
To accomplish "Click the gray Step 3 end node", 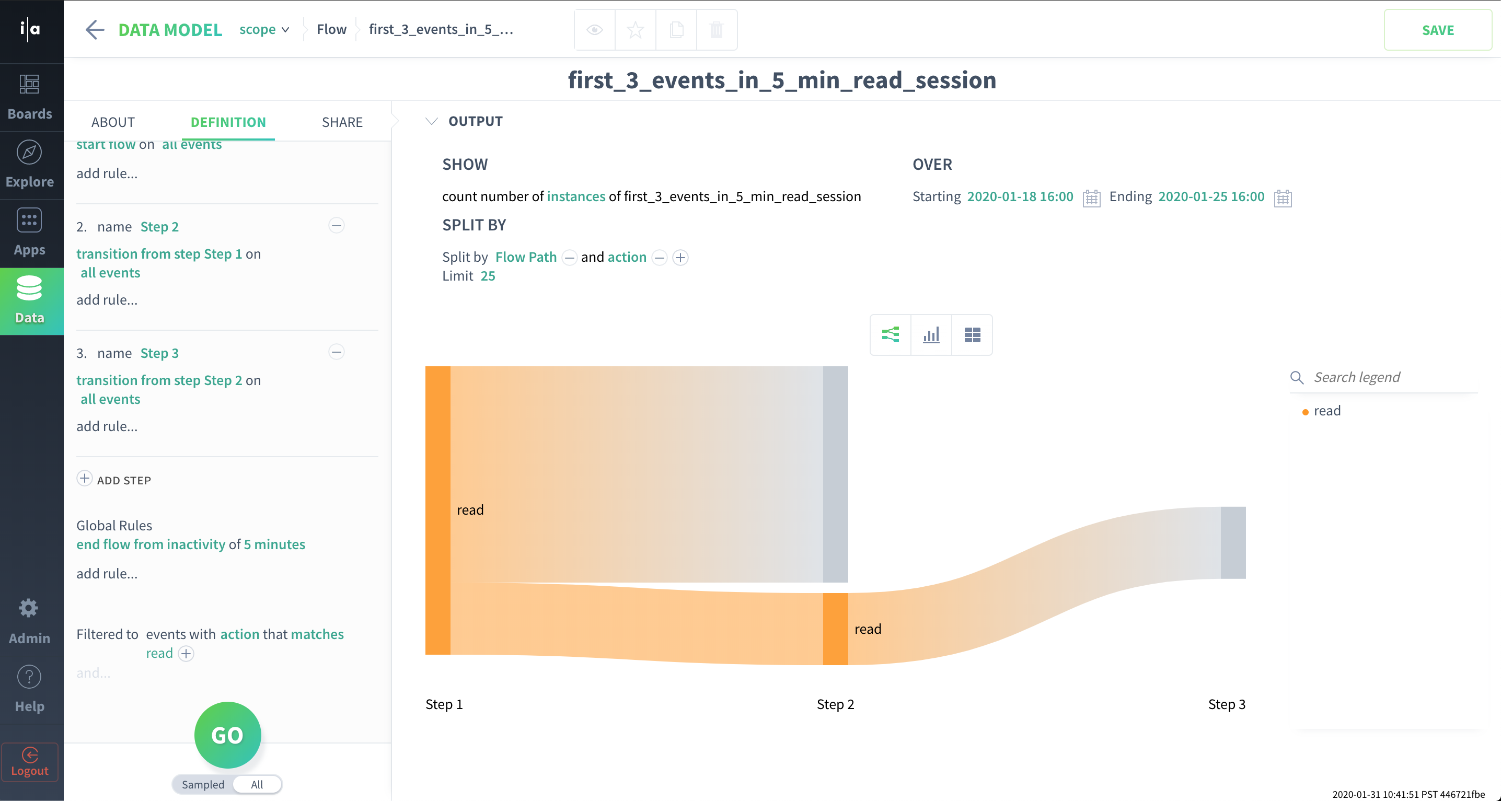I will [x=1233, y=542].
